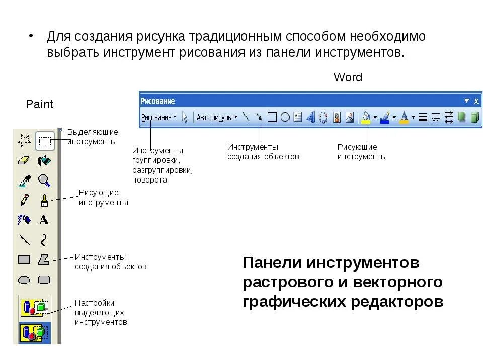
Task: Apply Fill Color paint bucket in Word
Action: pyautogui.click(x=366, y=117)
